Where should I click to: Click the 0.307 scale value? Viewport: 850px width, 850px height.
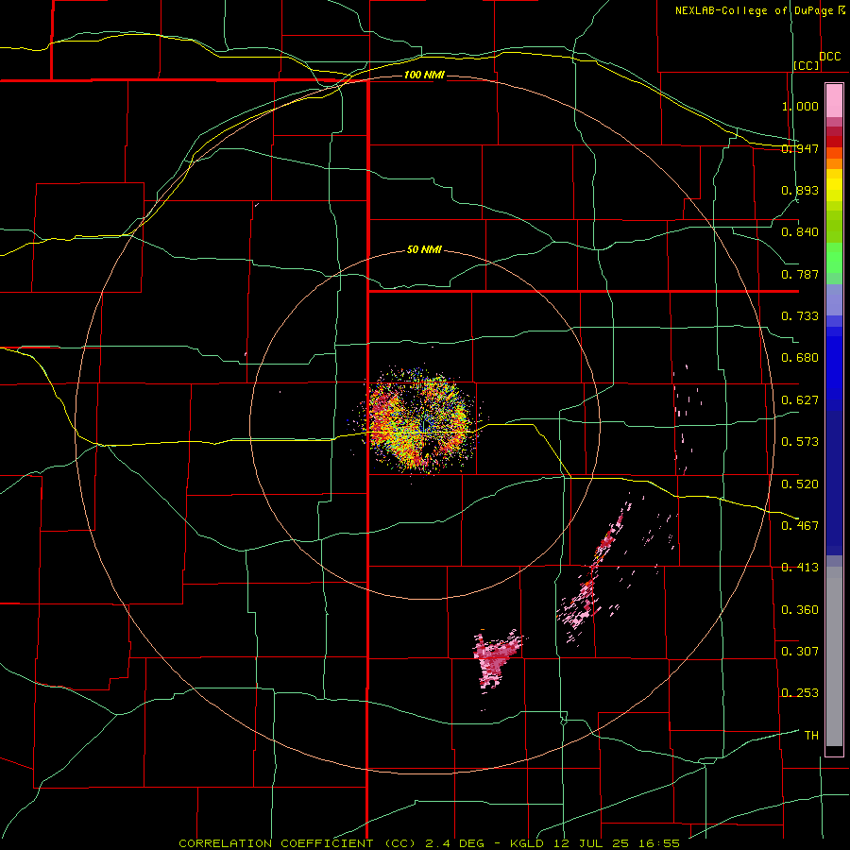[x=800, y=652]
